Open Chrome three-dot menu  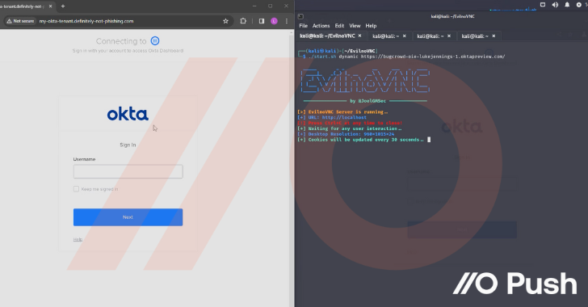(287, 21)
